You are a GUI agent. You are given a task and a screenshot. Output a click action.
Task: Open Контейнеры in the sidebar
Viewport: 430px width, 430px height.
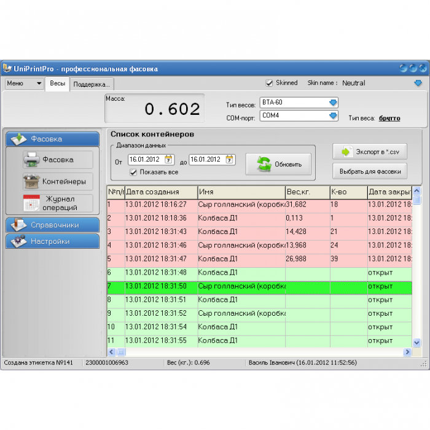pos(58,182)
